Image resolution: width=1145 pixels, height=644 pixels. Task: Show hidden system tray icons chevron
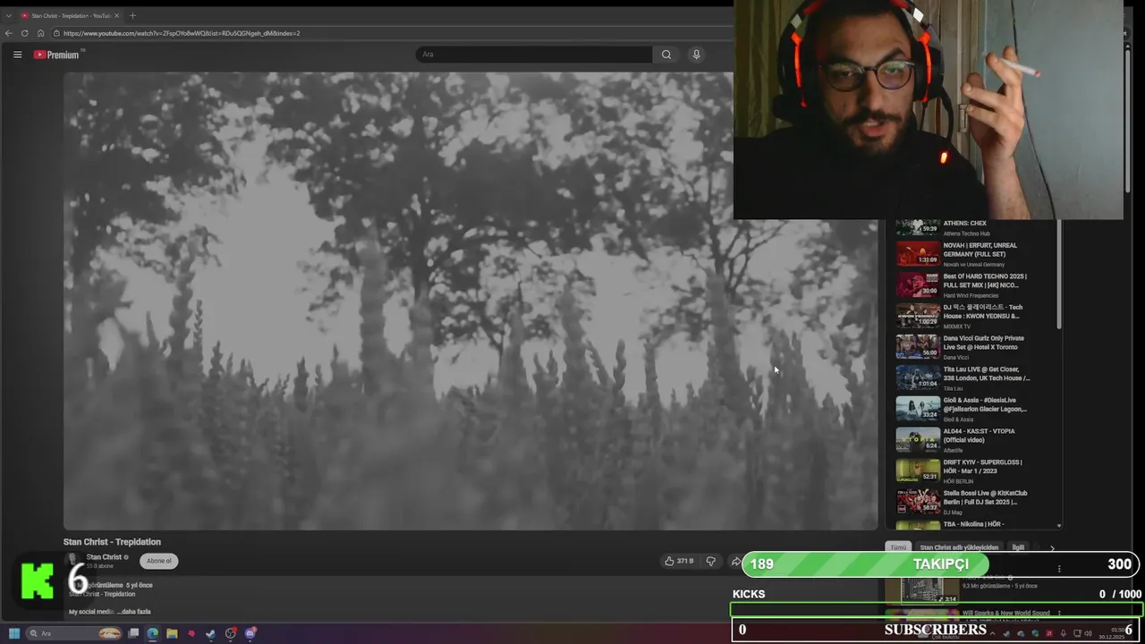click(992, 633)
